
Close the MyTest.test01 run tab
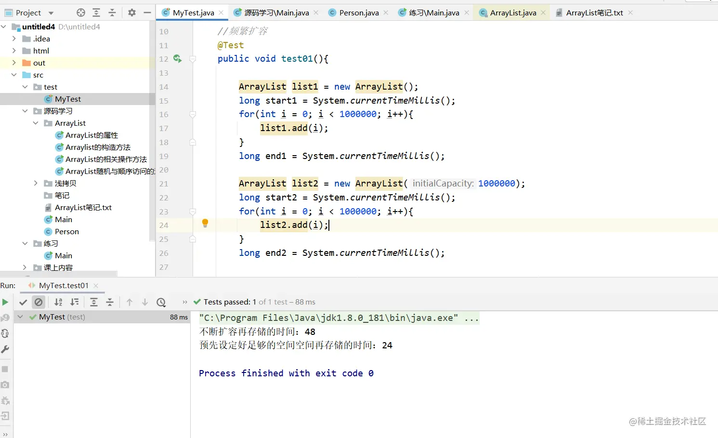[x=96, y=286]
